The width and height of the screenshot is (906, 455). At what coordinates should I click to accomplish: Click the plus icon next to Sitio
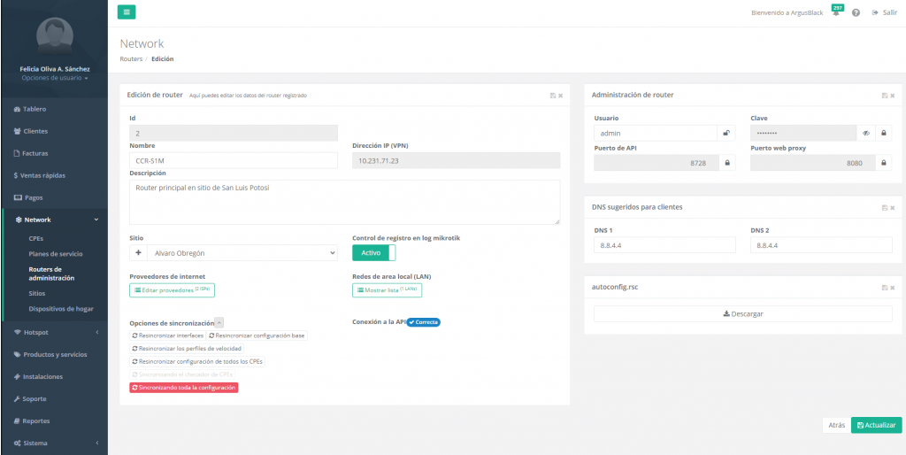[x=138, y=253]
